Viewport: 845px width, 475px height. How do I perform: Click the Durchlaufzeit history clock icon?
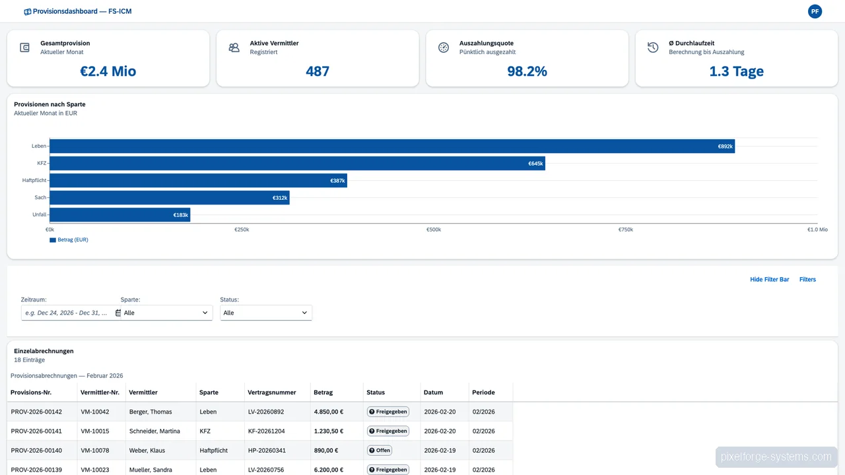click(x=653, y=47)
